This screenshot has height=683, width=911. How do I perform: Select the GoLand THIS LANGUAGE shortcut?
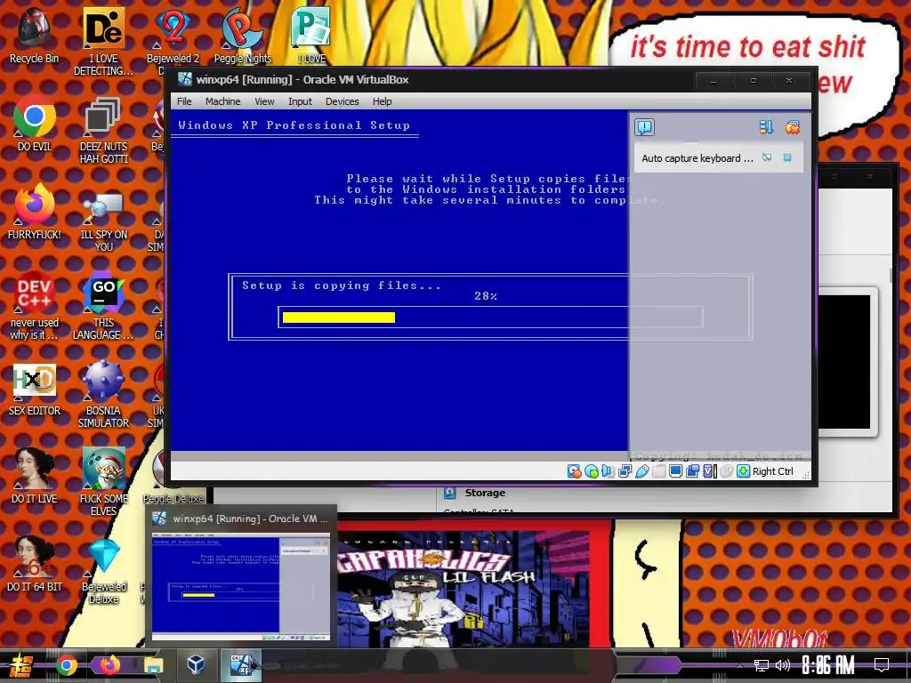pos(103,306)
